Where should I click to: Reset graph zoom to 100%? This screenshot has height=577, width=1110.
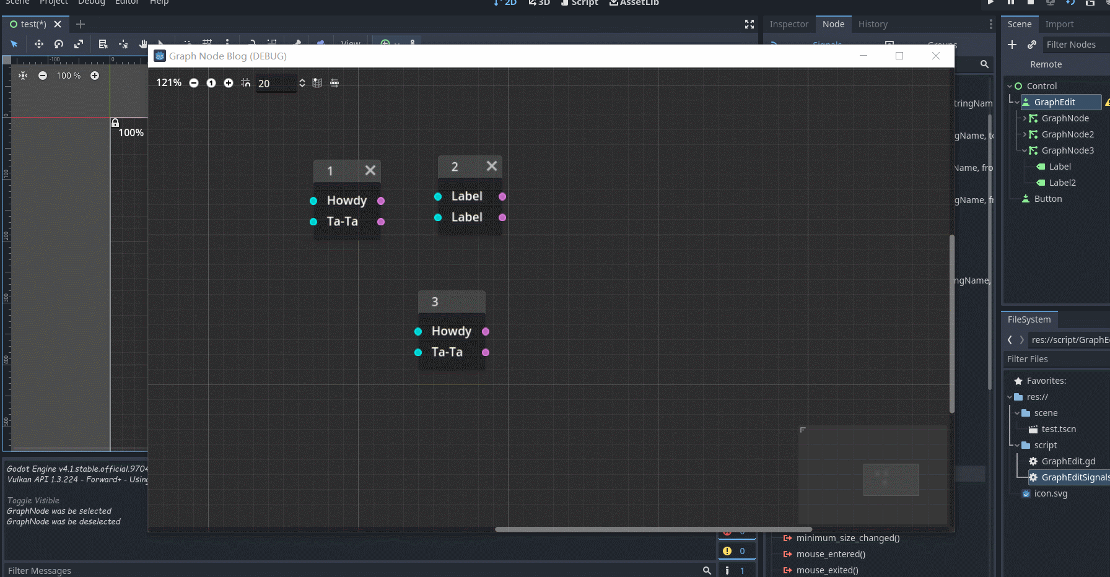(211, 82)
